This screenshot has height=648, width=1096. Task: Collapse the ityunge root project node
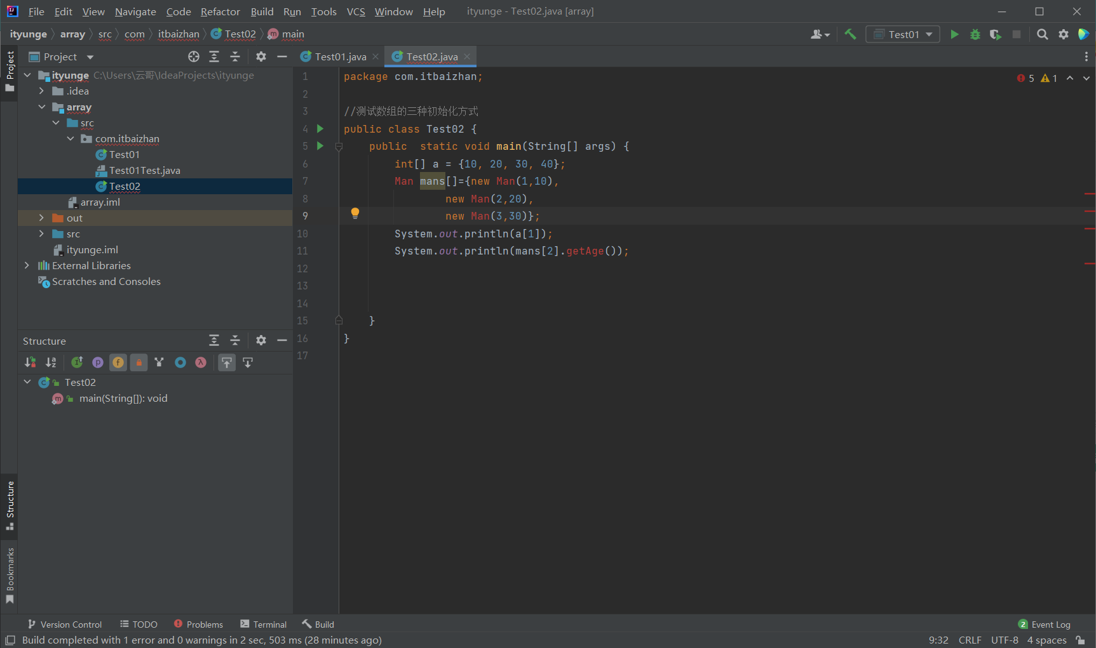click(x=27, y=75)
